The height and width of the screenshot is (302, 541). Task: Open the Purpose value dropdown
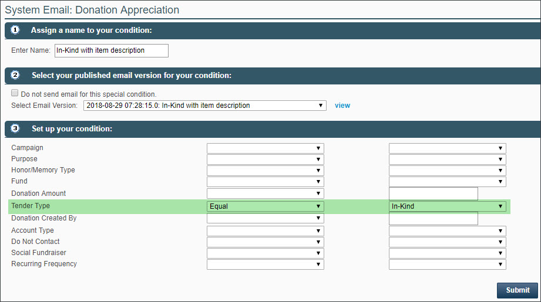[447, 160]
